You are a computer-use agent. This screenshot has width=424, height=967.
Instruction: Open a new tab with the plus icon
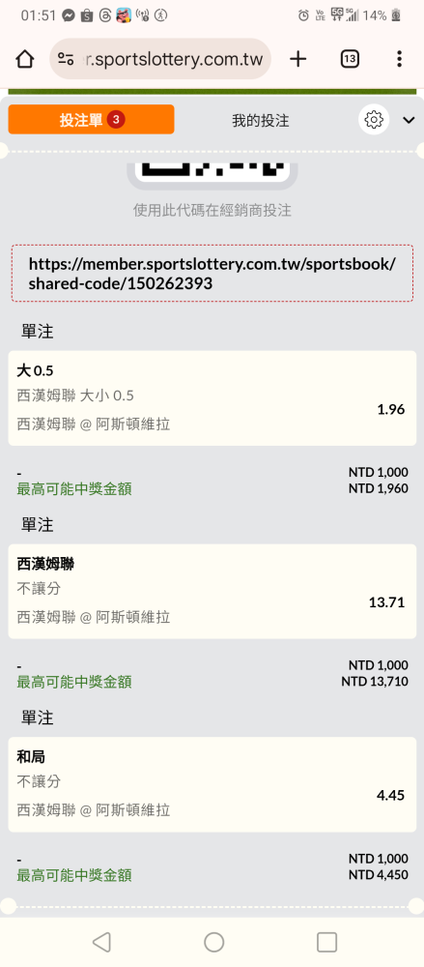point(297,59)
